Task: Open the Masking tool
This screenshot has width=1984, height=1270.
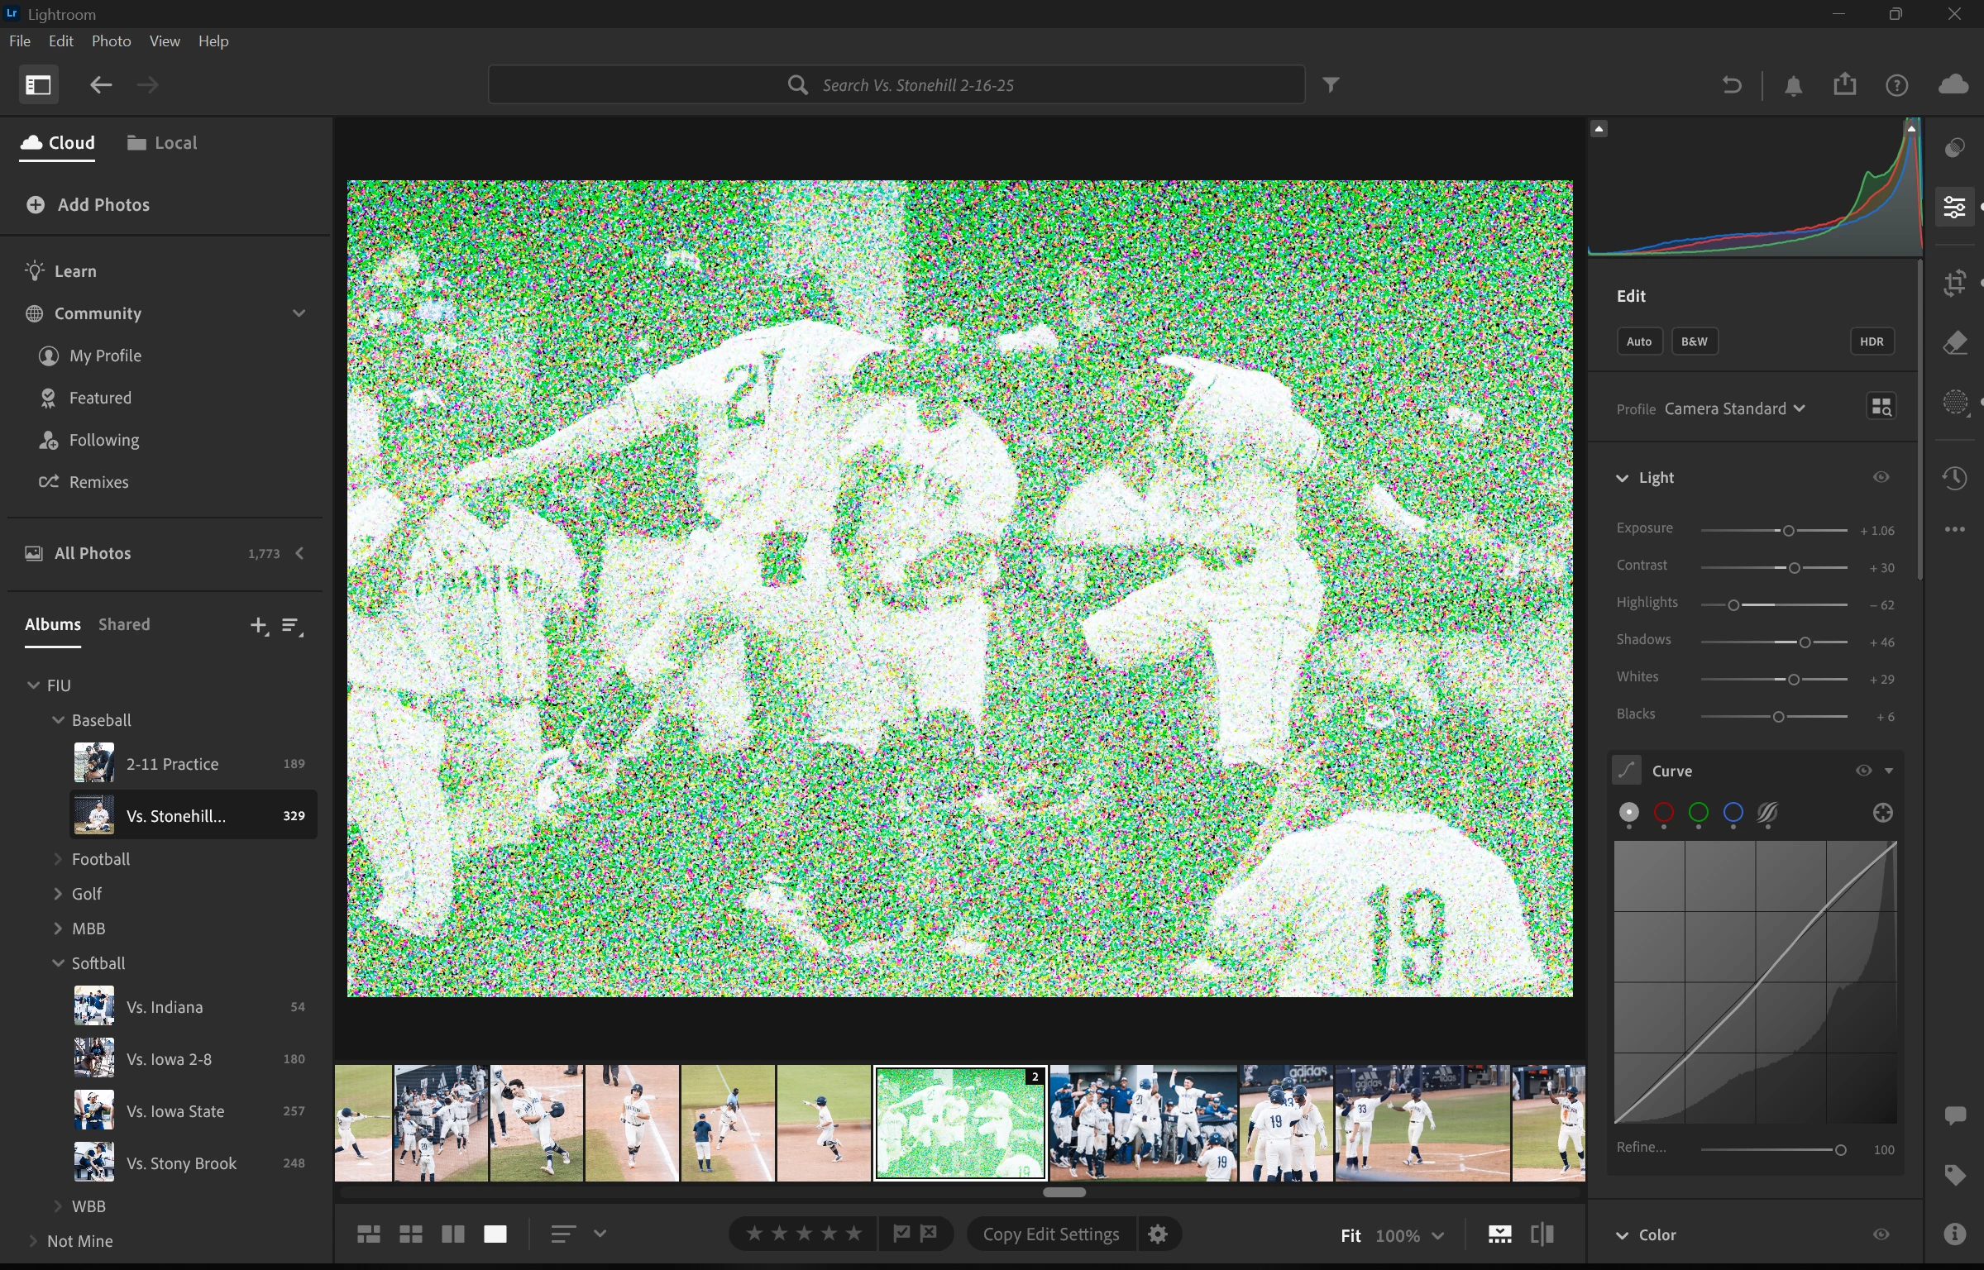Action: (1955, 403)
